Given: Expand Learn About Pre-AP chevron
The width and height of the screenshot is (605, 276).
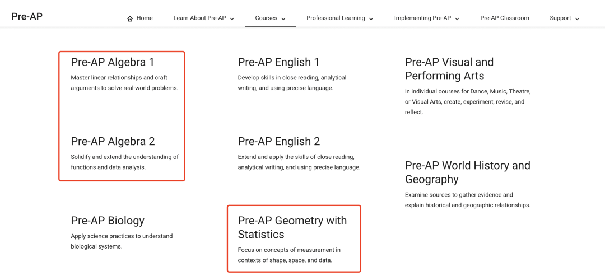Looking at the screenshot, I should point(232,18).
